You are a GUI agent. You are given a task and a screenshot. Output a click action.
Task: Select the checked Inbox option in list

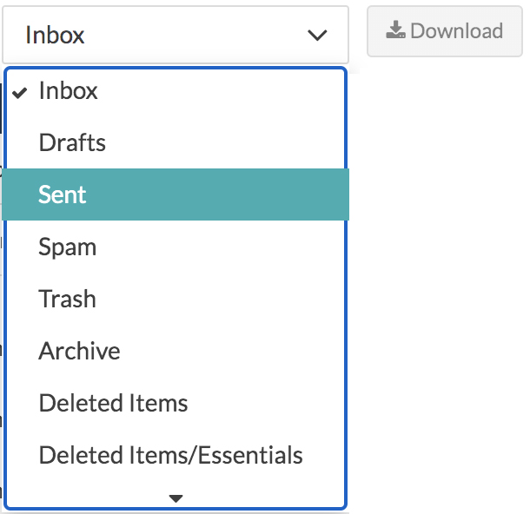[69, 91]
